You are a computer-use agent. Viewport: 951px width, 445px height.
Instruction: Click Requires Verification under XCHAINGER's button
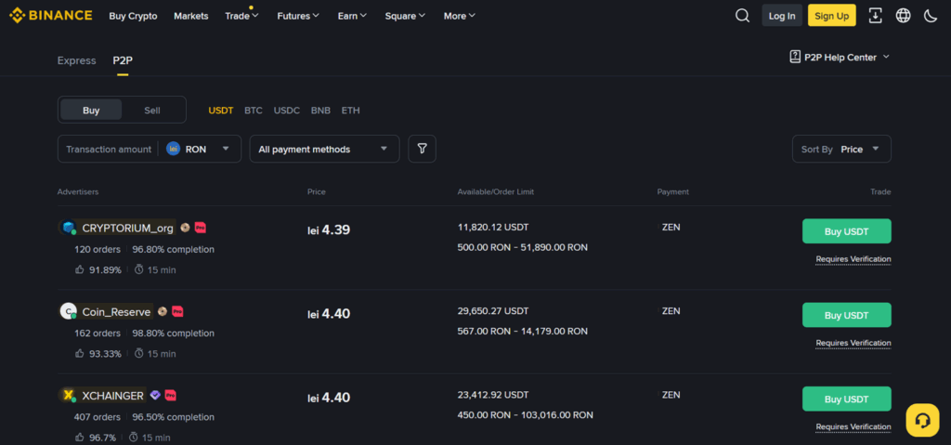(853, 426)
